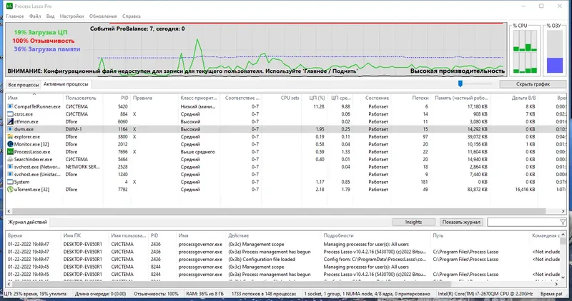Screen dimensions: 572x301
Task: Select the dwm.exe process icon
Action: point(10,129)
